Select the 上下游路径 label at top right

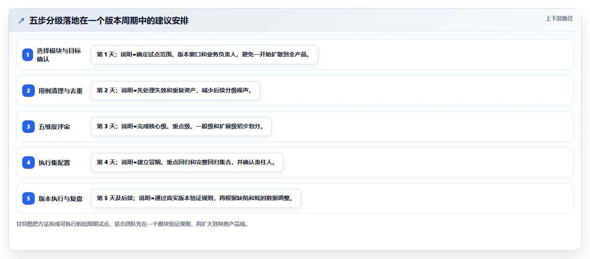point(559,18)
